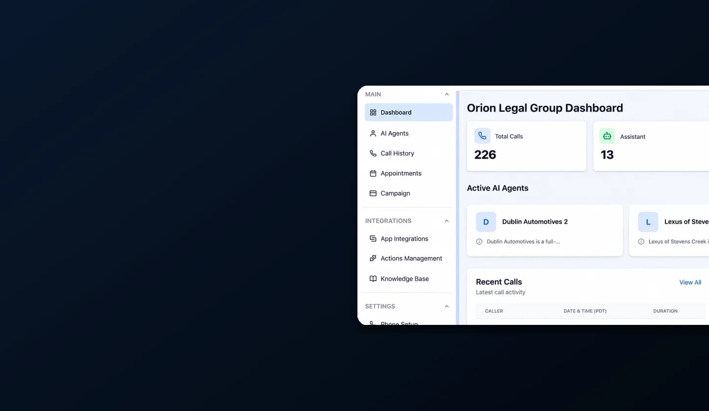Viewport: 709px width, 411px height.
Task: Click the green Assistant robot icon
Action: pos(607,136)
